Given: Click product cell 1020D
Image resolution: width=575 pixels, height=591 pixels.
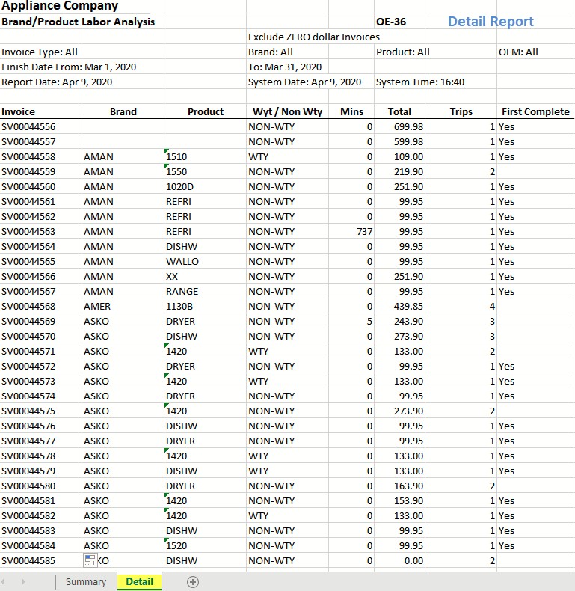Looking at the screenshot, I should point(206,186).
